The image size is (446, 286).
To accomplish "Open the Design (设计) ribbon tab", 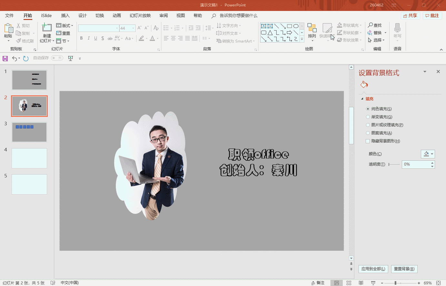I will click(82, 15).
